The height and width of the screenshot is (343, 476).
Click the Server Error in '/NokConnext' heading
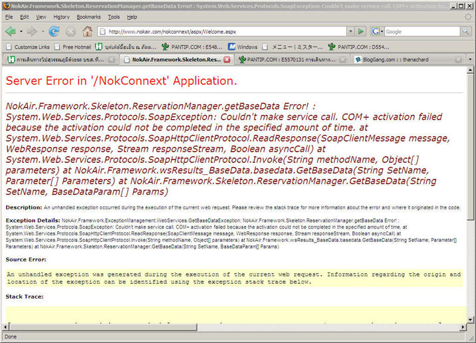[121, 80]
